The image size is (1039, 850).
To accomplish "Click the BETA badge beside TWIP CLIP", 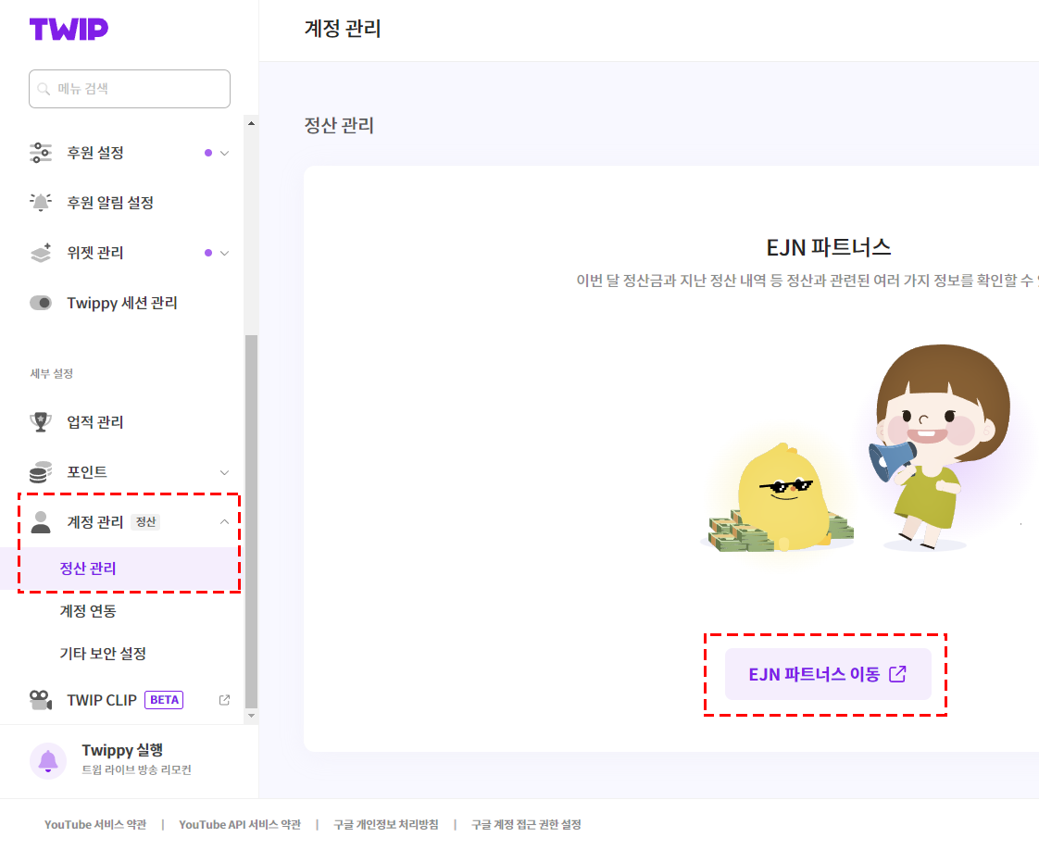I will pos(164,700).
